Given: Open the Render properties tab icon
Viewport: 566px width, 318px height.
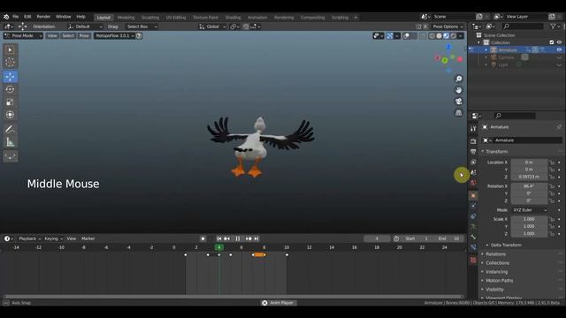Looking at the screenshot, I should click(473, 141).
